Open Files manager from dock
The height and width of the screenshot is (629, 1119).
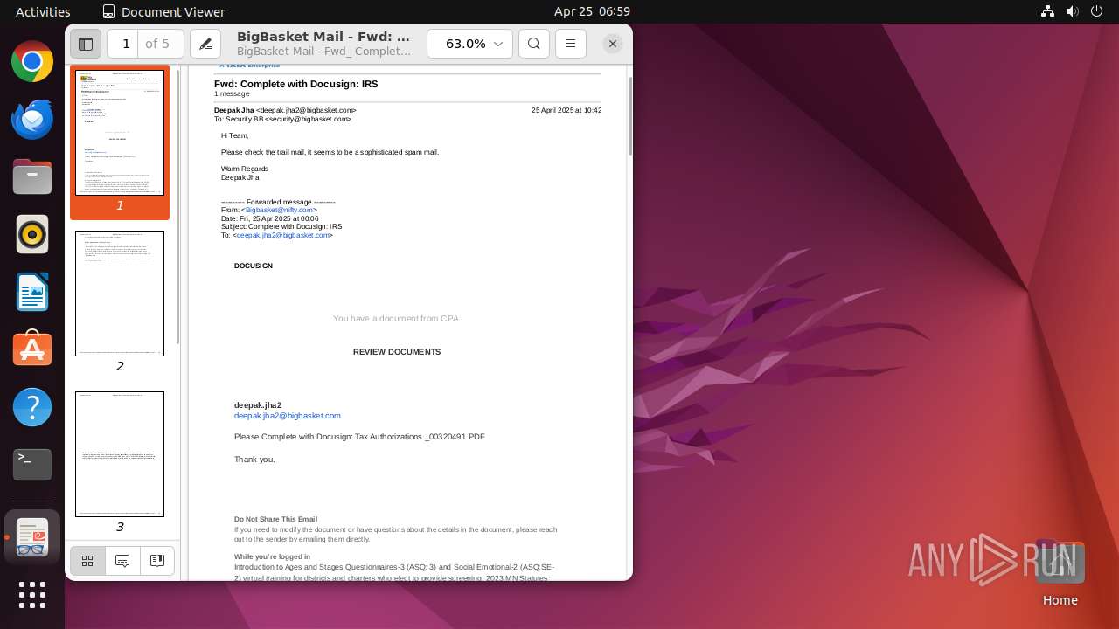pyautogui.click(x=32, y=177)
